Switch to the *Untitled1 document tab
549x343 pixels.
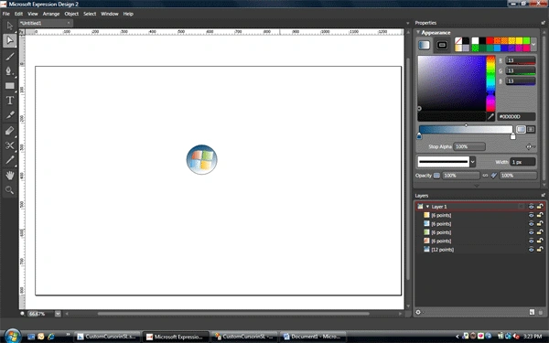tap(46, 23)
